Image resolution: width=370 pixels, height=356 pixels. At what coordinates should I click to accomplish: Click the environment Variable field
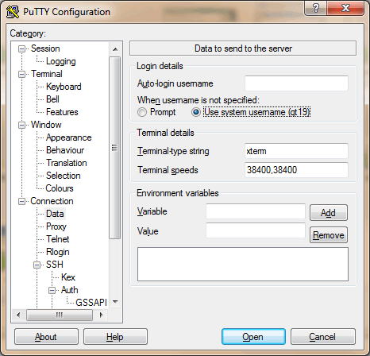coord(256,211)
